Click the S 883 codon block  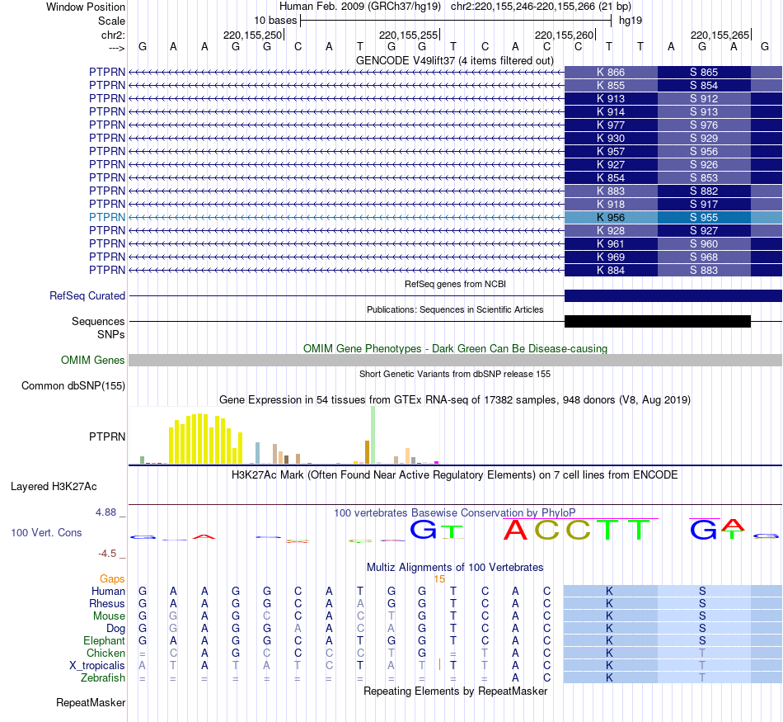point(704,271)
